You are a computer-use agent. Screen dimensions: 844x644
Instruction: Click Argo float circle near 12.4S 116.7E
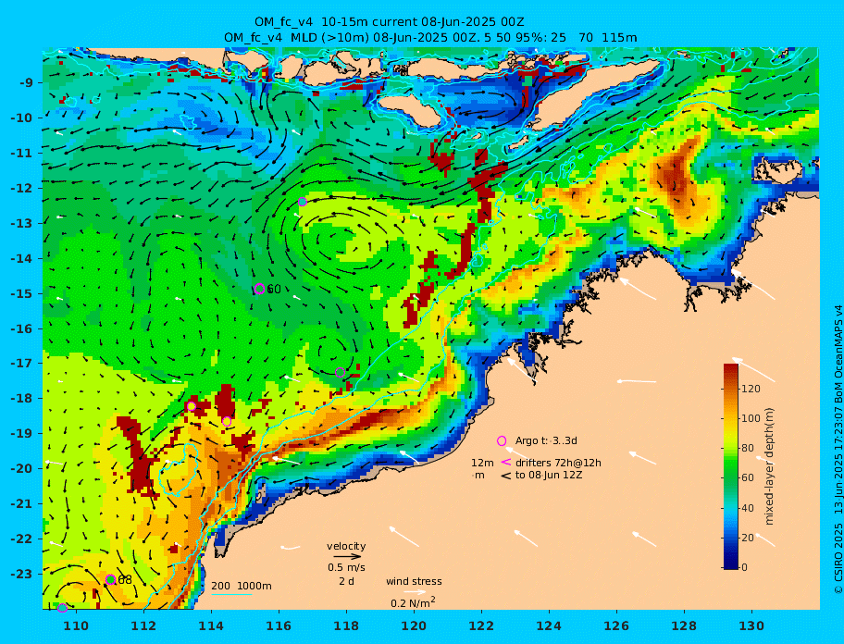point(303,202)
